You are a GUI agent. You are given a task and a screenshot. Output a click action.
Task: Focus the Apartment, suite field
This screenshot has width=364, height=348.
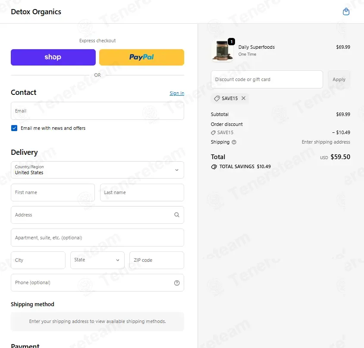click(x=97, y=238)
